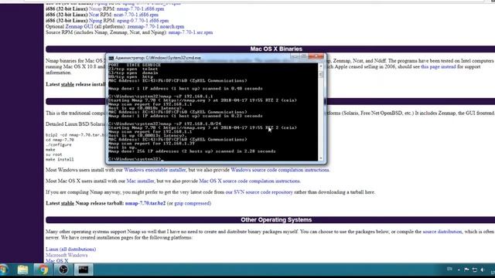Switch to Google Chrome in the taskbar
The width and height of the screenshot is (495, 278).
(43, 270)
